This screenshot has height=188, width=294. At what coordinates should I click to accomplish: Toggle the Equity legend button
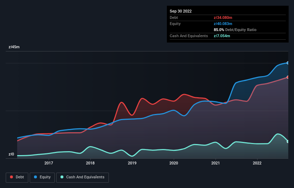[x=42, y=177]
